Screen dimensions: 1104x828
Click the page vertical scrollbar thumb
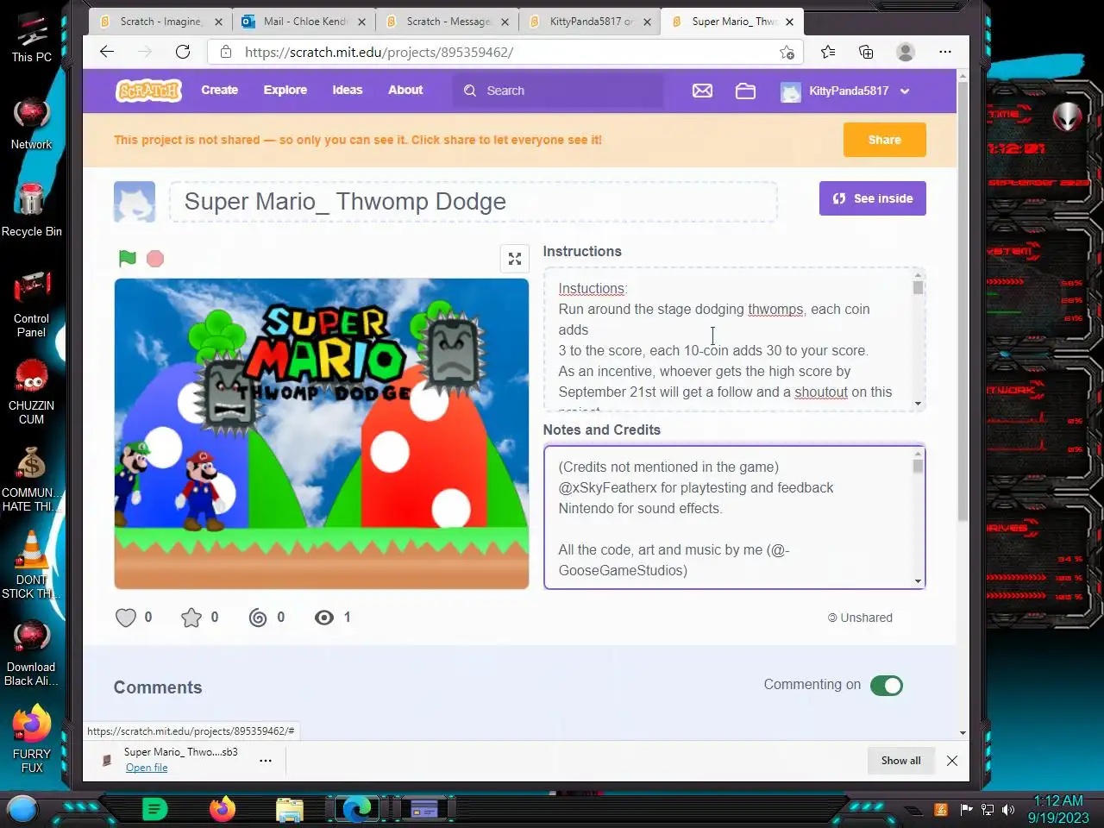click(963, 302)
